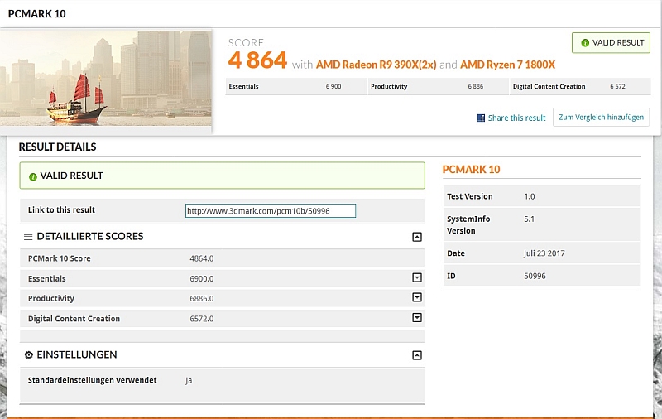Click the big score 4 864
The image size is (662, 419).
click(257, 60)
